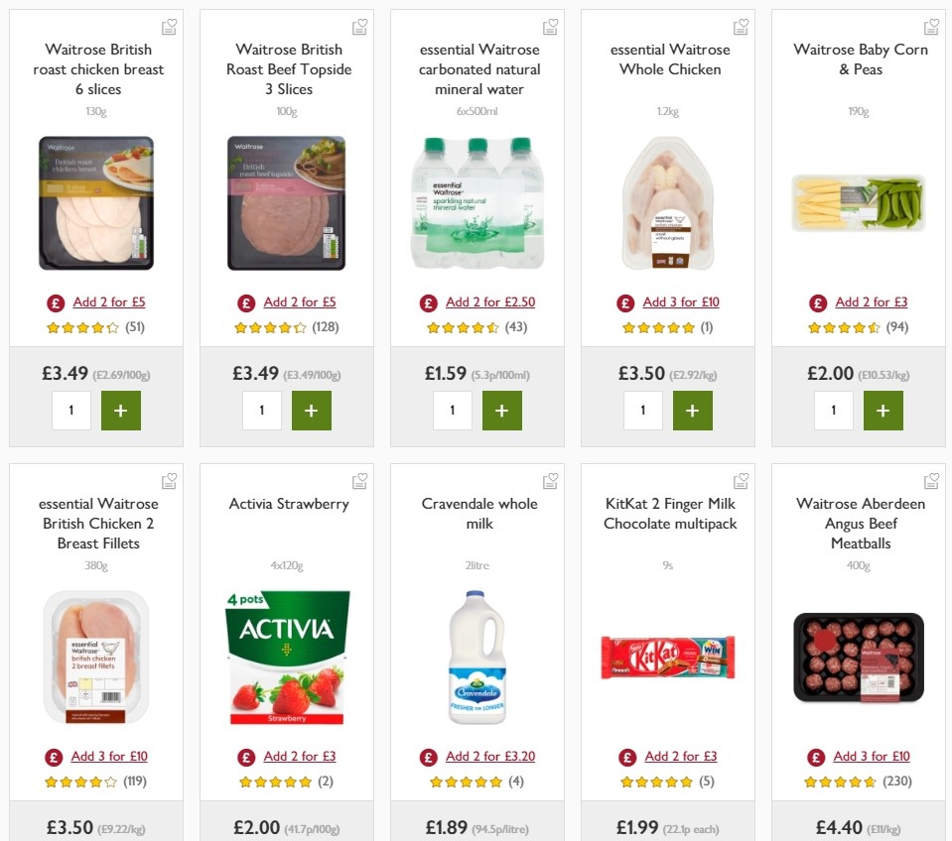Image resolution: width=952 pixels, height=841 pixels.
Task: Click the green plus button for essential Waitrose Whole Chicken
Action: (x=693, y=410)
